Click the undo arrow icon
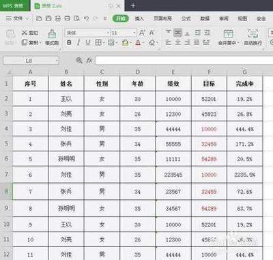273x260 pixels. (86, 18)
